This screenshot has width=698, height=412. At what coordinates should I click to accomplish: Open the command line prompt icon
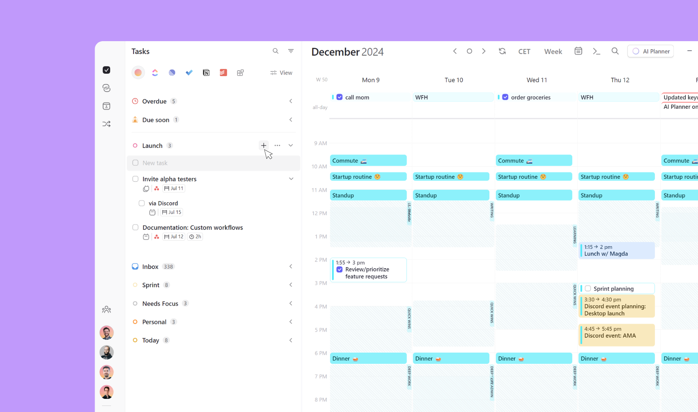[x=597, y=51]
